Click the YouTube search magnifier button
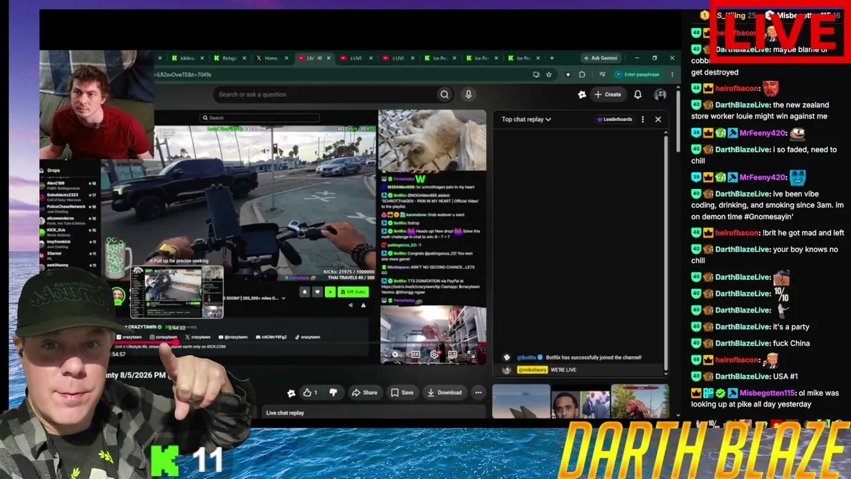Viewport: 851px width, 479px height. coord(445,94)
